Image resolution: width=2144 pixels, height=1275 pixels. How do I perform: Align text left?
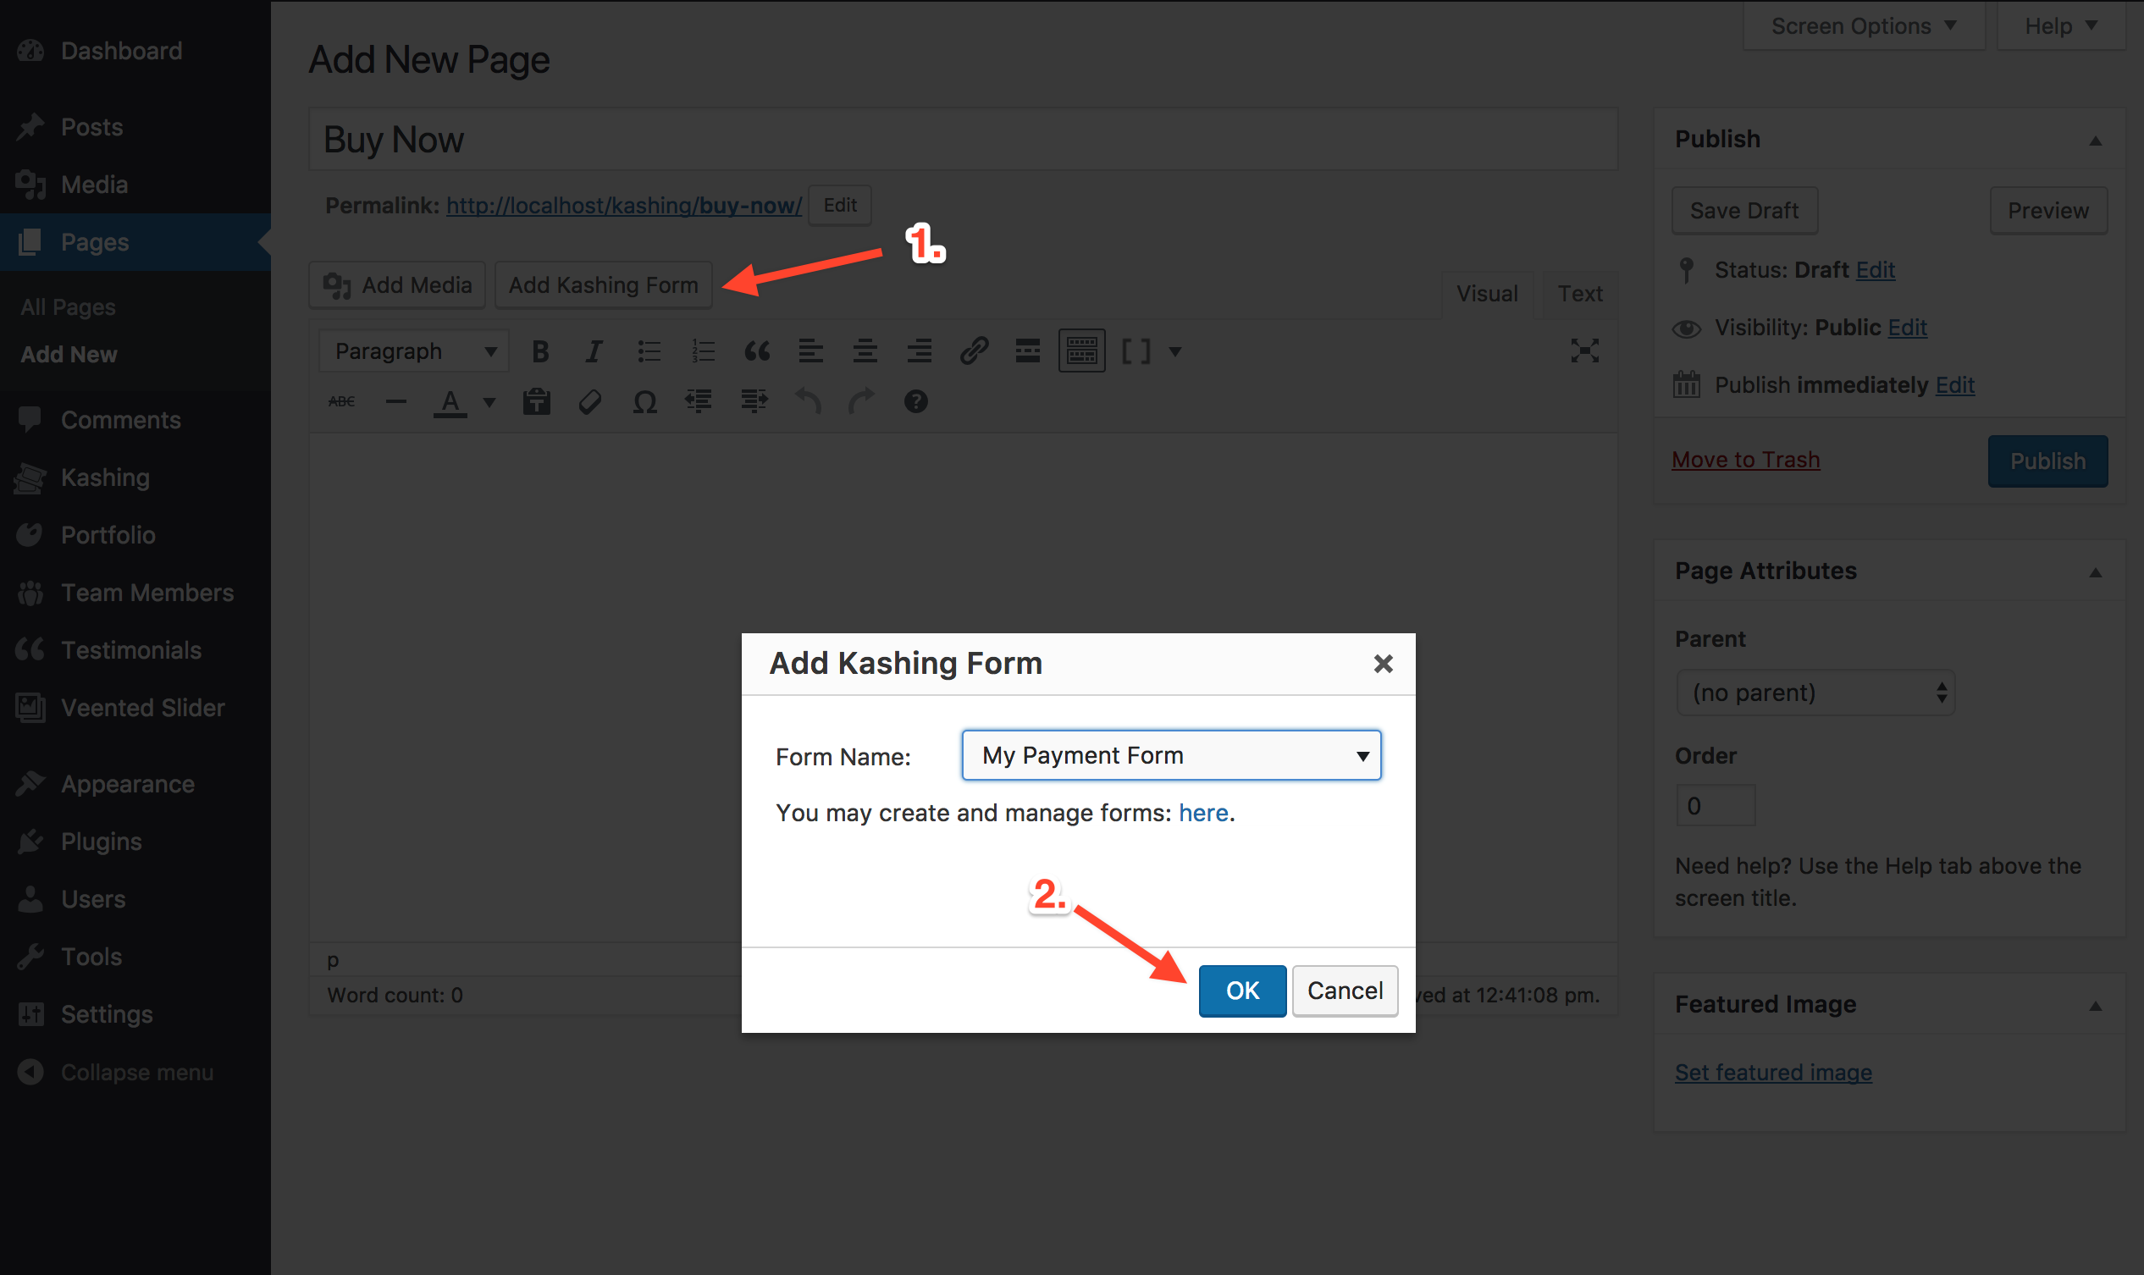pos(810,351)
